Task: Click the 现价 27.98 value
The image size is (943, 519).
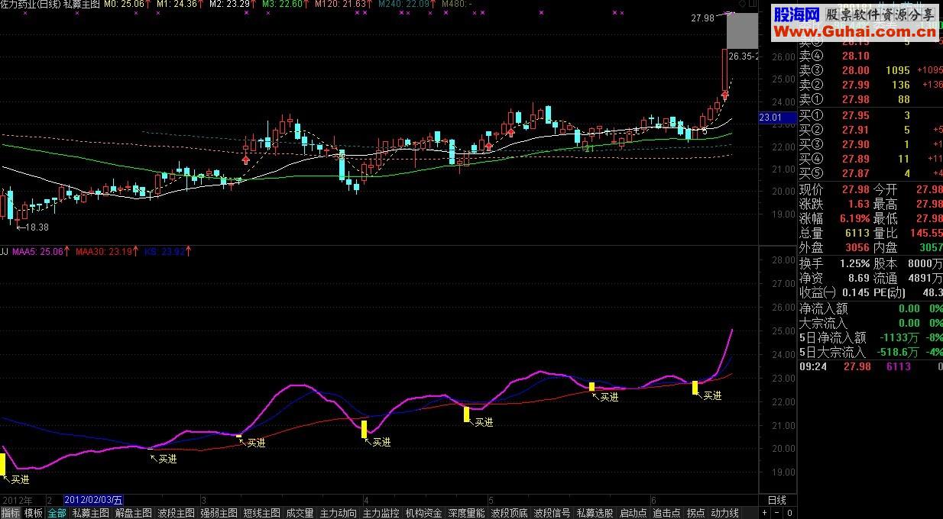Action: [854, 189]
